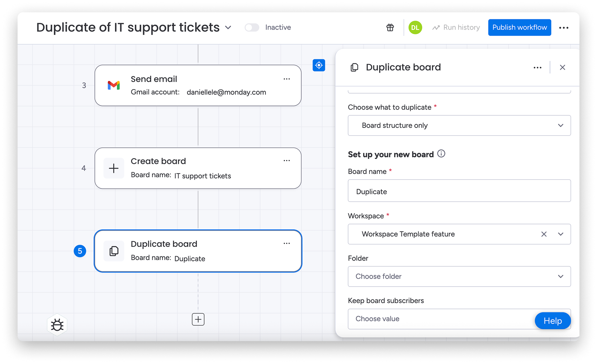Screen dimensions: 597x364
Task: Open Send email step three-dot menu
Action: click(287, 79)
